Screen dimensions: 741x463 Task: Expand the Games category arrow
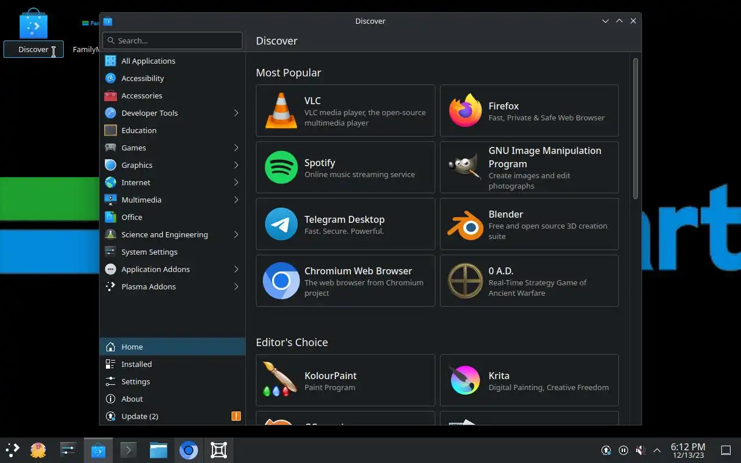tap(236, 148)
